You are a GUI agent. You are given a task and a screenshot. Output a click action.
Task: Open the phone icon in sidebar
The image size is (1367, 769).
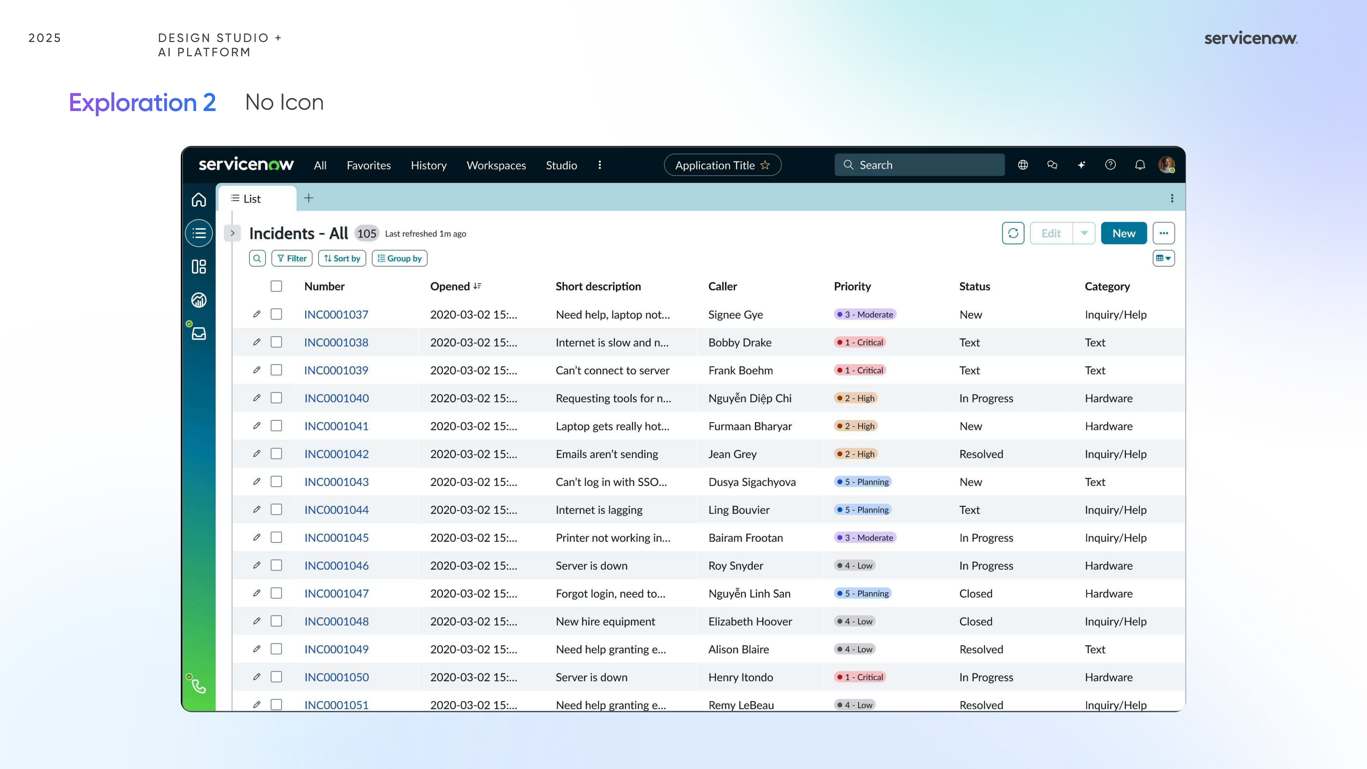point(199,686)
